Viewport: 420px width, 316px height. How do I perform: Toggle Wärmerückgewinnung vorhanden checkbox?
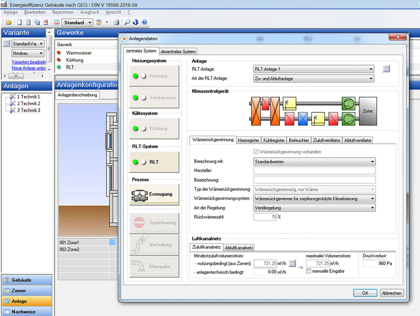point(256,152)
